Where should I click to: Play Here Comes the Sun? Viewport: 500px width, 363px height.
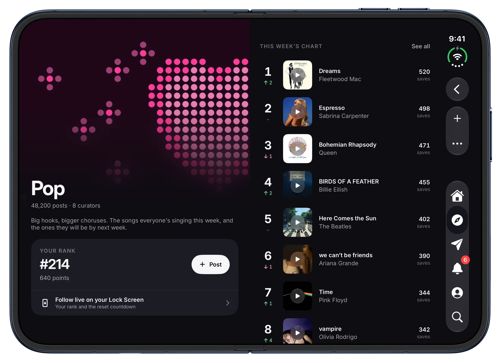coord(298,222)
